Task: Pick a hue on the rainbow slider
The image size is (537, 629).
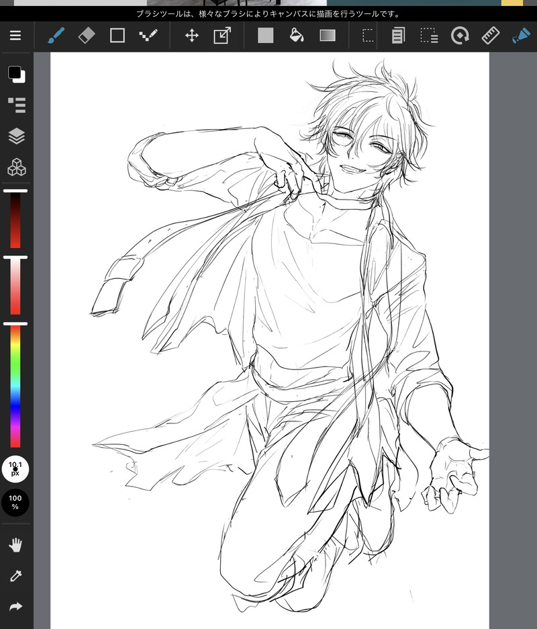Action: click(15, 385)
